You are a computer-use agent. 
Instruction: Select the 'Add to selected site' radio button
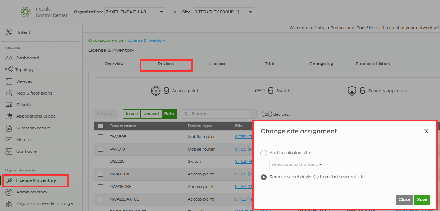pos(264,153)
